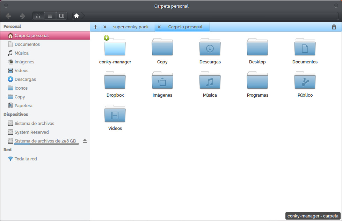342x221 pixels.
Task: Collapse the Personal sidebar section
Action: point(12,27)
